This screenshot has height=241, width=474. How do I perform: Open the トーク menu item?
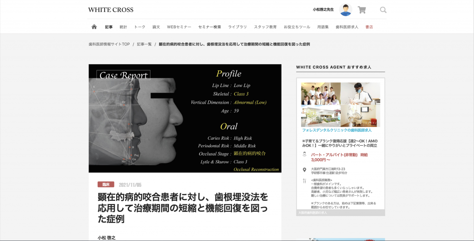(140, 27)
